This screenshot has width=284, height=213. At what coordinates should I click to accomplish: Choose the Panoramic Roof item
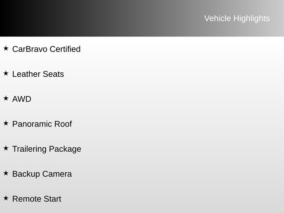[42, 124]
